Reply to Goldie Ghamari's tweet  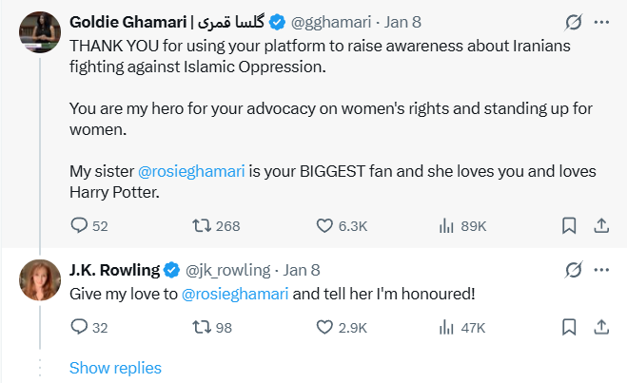(x=80, y=226)
